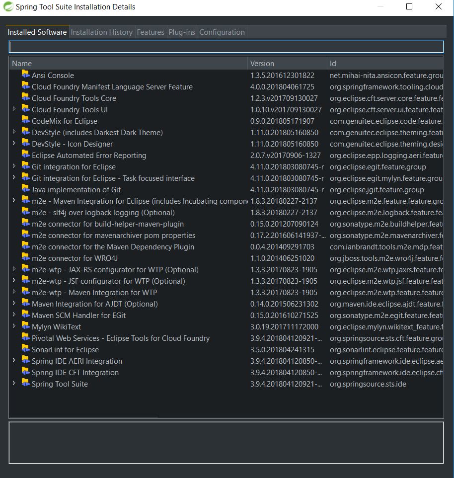Select version 0.9.0.201805171907 cell

point(282,121)
